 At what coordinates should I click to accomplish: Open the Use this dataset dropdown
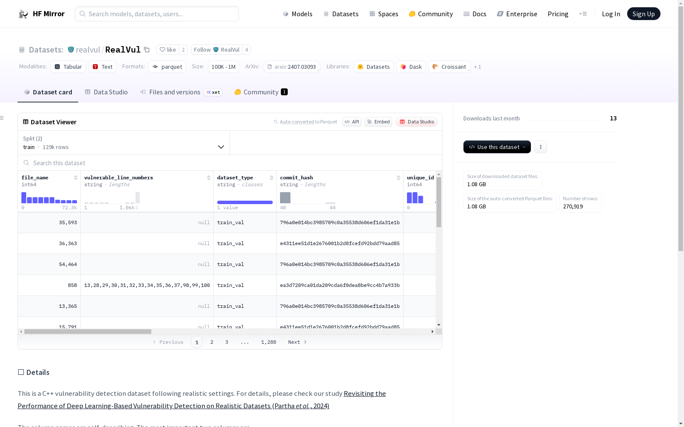coord(497,147)
